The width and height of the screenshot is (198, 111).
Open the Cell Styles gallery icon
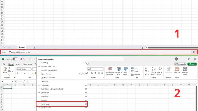(126, 69)
